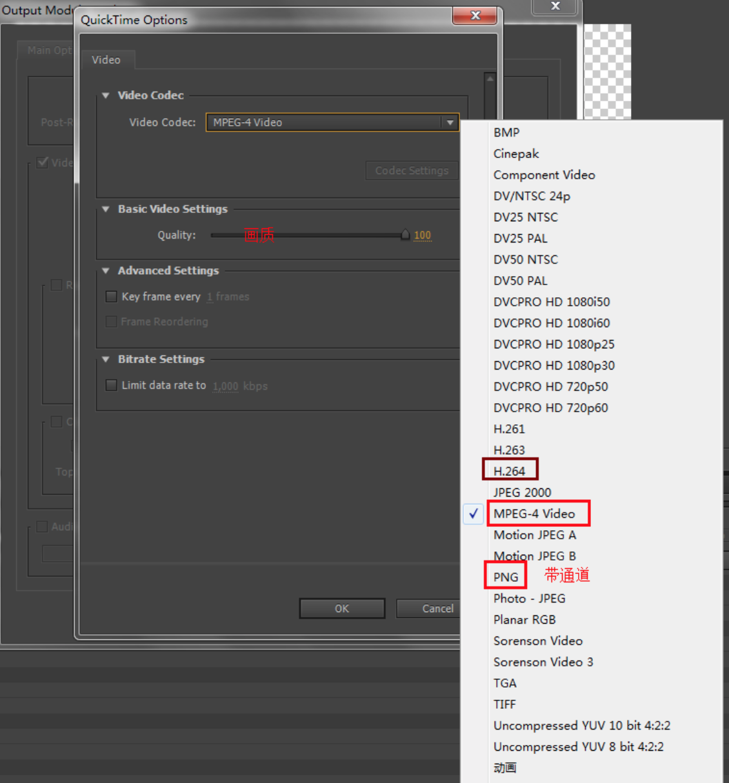Select DVCPRO HD 720p60 codec
Viewport: 729px width, 783px height.
coord(550,408)
